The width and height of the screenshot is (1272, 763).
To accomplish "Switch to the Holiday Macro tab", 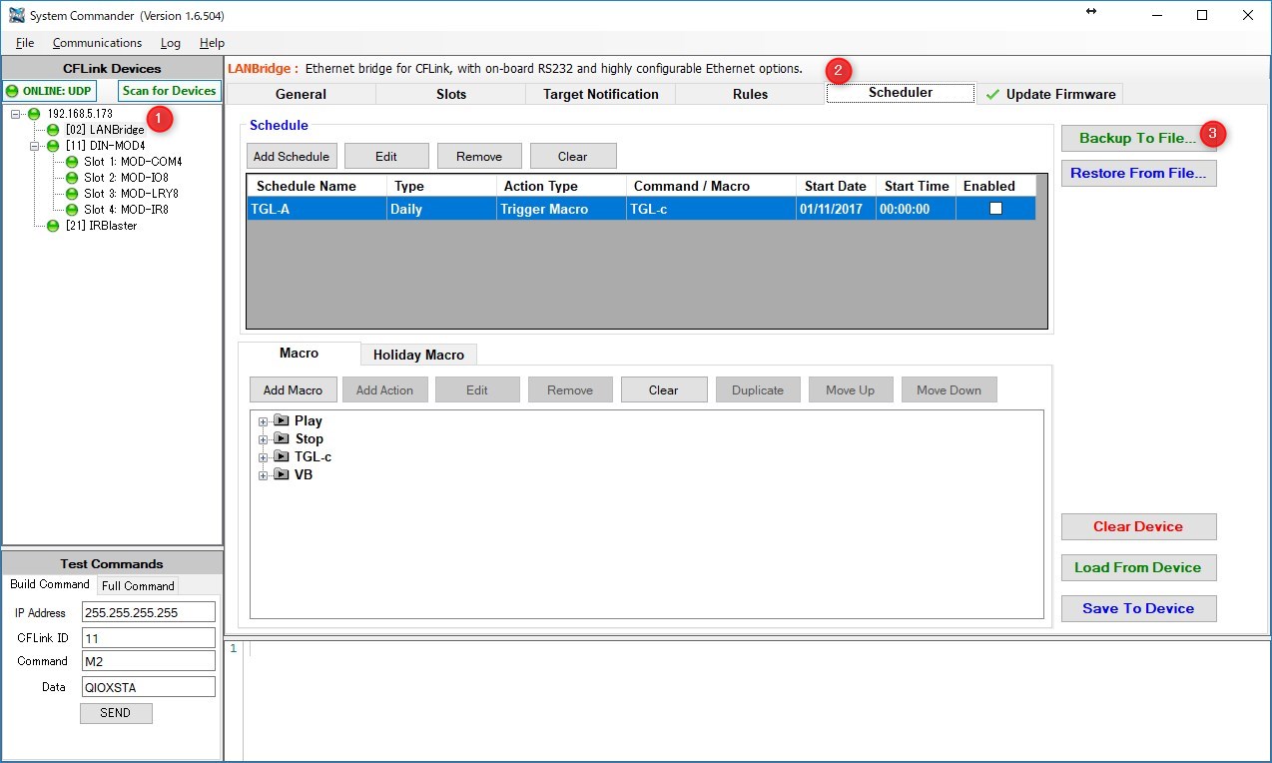I will [x=418, y=355].
